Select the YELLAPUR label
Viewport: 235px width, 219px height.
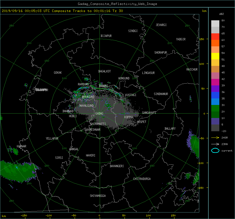pyautogui.click(x=52, y=139)
